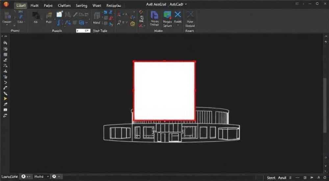Open the Sering ribbon tab

click(81, 6)
